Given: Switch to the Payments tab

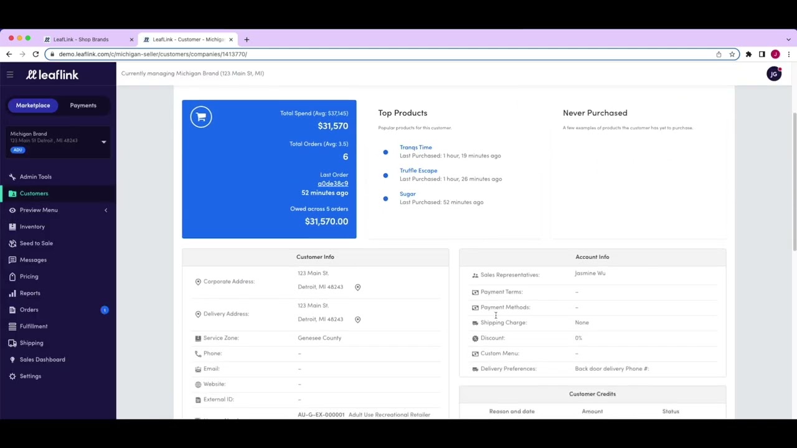Looking at the screenshot, I should pos(83,105).
